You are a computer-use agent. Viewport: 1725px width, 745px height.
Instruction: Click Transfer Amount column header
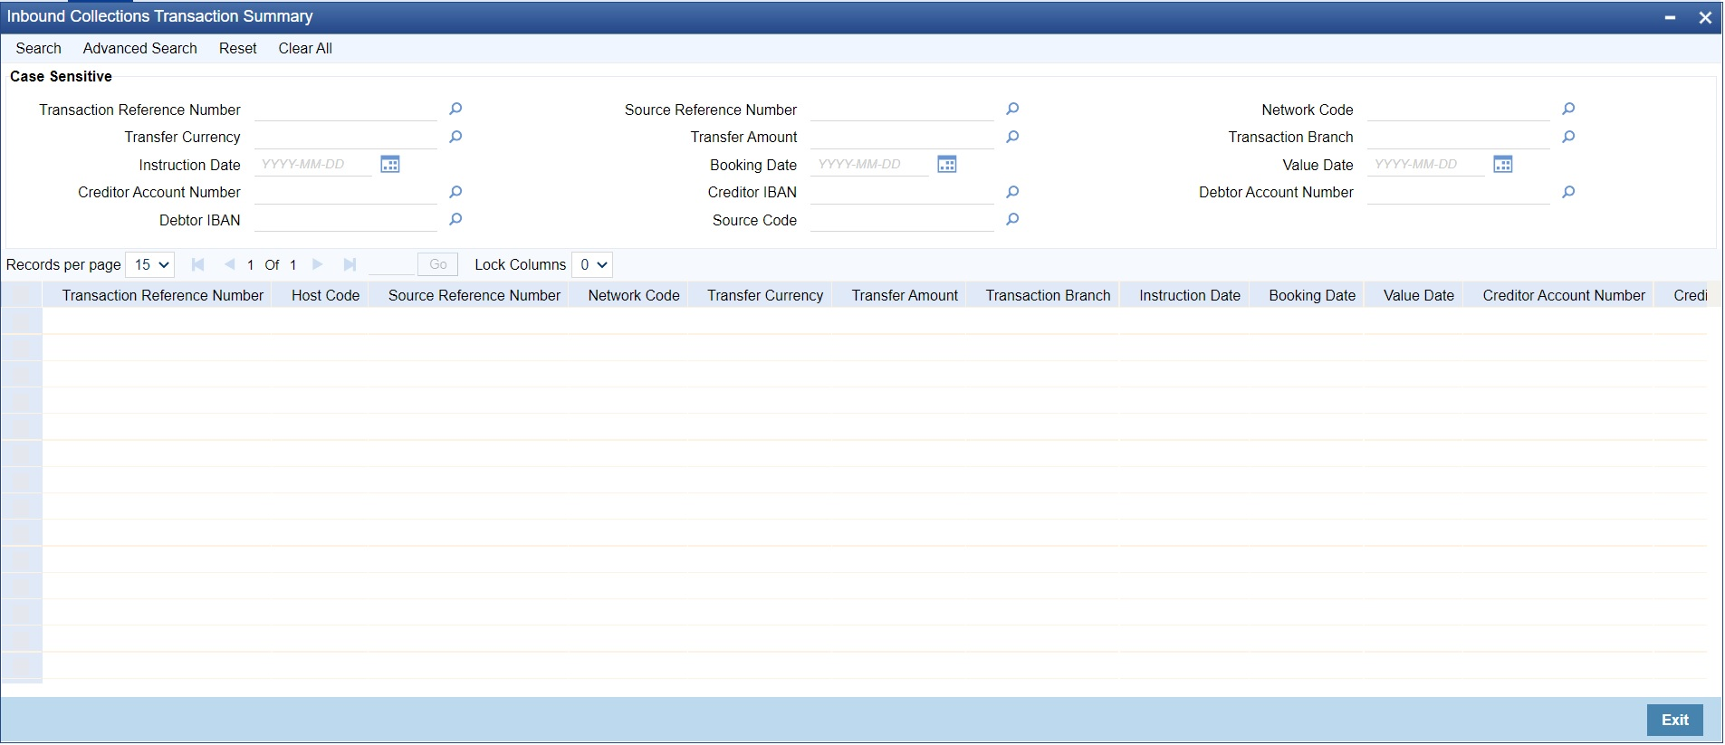click(x=905, y=295)
